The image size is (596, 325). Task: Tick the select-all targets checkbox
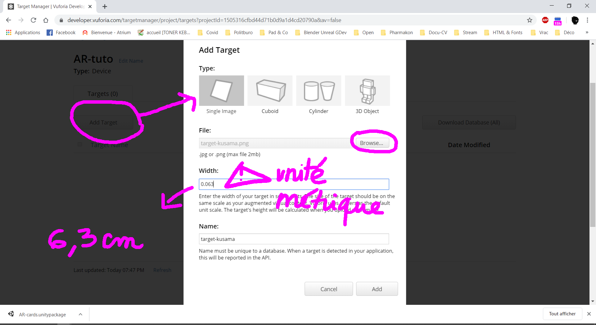pos(80,144)
